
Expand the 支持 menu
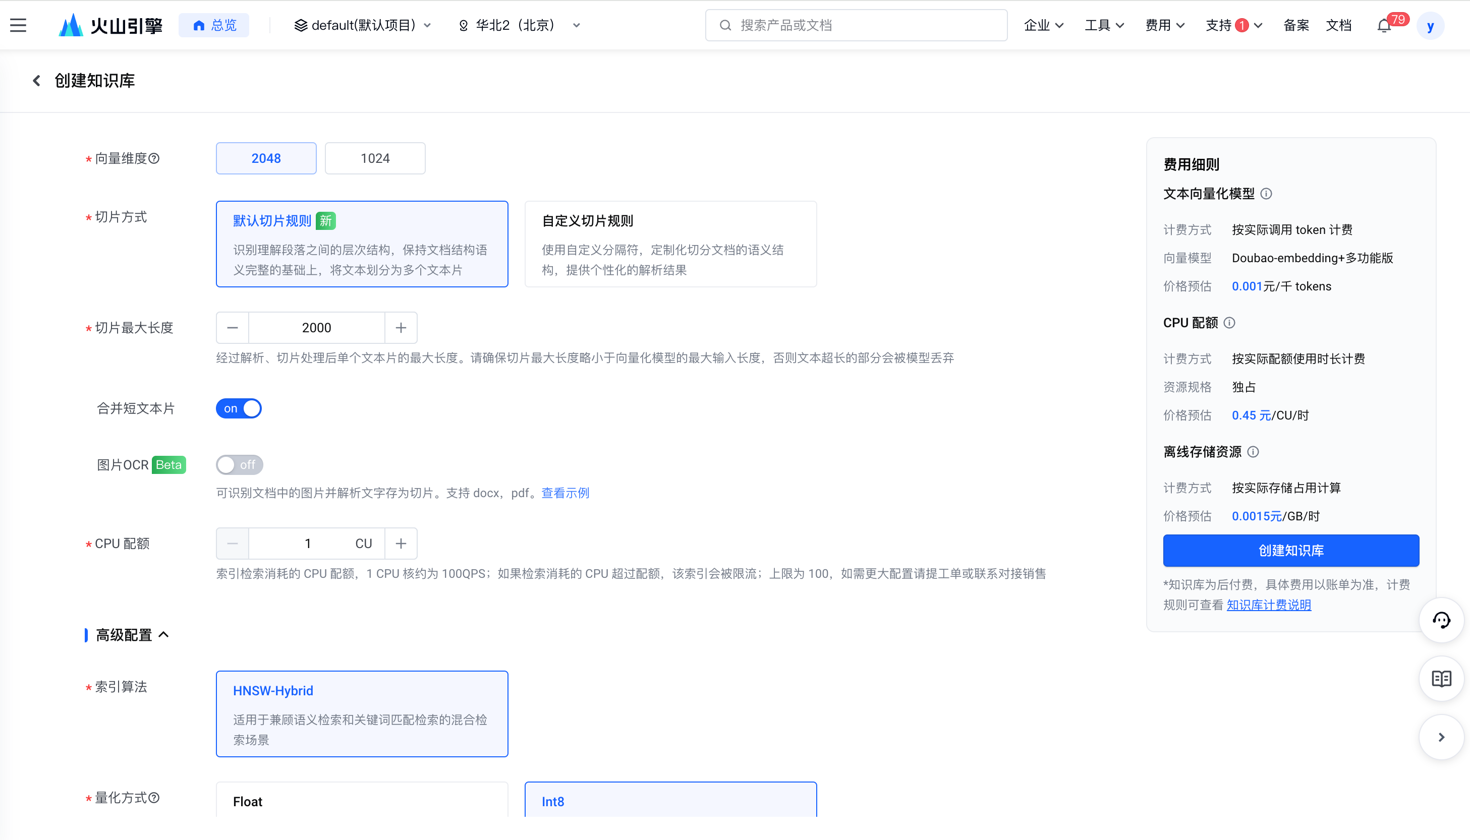(x=1234, y=25)
